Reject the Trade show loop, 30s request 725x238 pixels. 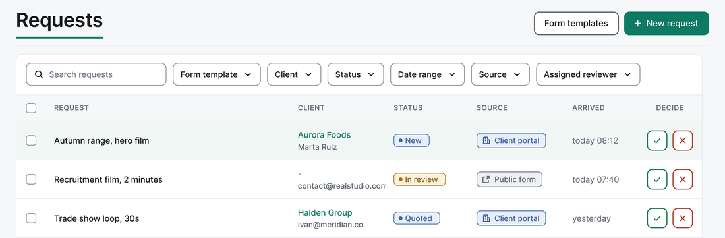(x=682, y=218)
